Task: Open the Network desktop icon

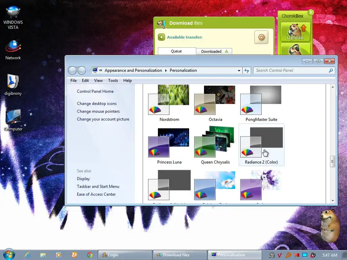Action: click(13, 50)
